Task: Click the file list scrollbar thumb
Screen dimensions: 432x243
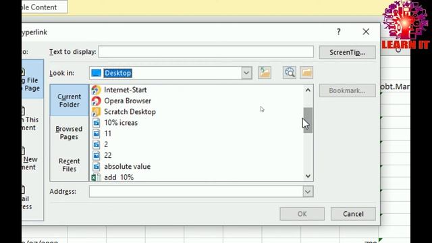Action: [x=308, y=120]
